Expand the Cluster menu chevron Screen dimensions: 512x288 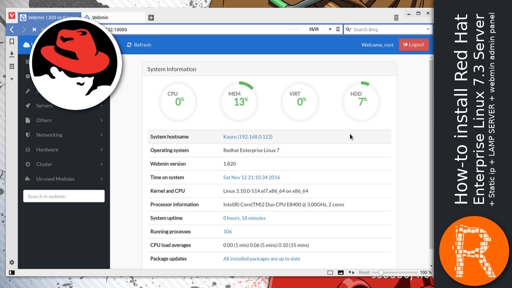tap(102, 164)
